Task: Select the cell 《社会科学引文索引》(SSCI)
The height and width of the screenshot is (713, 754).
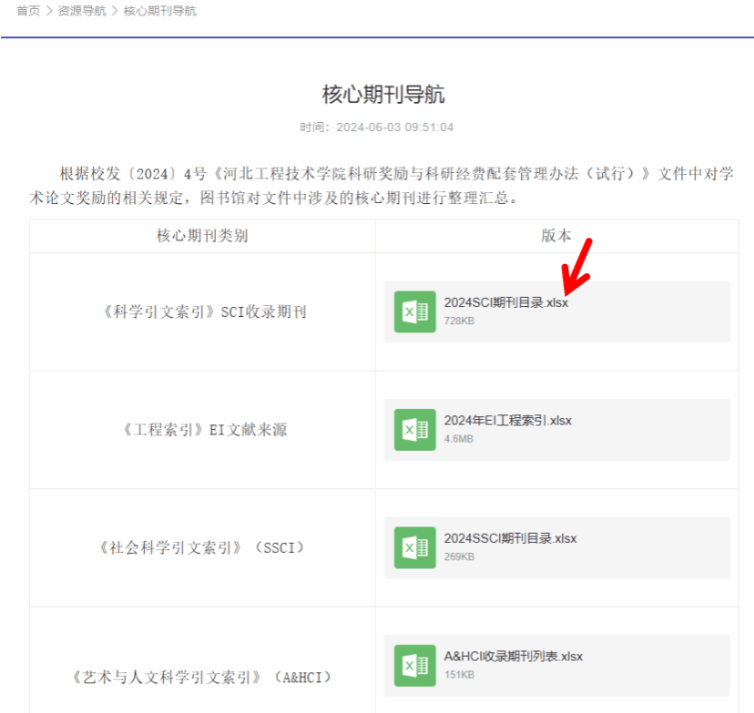Action: click(202, 547)
